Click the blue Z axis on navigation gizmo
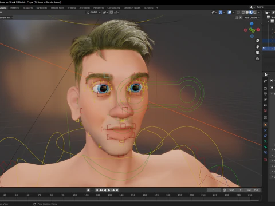The image size is (275, 206). pyautogui.click(x=252, y=23)
